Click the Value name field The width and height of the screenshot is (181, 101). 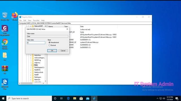pos(48,36)
